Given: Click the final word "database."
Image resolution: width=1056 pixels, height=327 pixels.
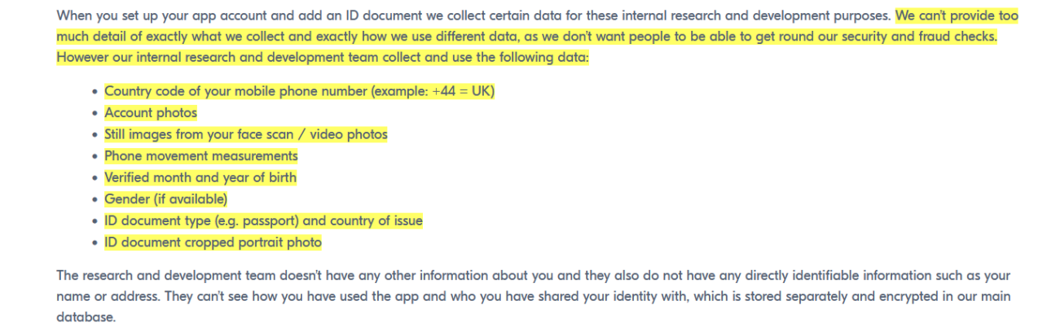Looking at the screenshot, I should [x=86, y=318].
